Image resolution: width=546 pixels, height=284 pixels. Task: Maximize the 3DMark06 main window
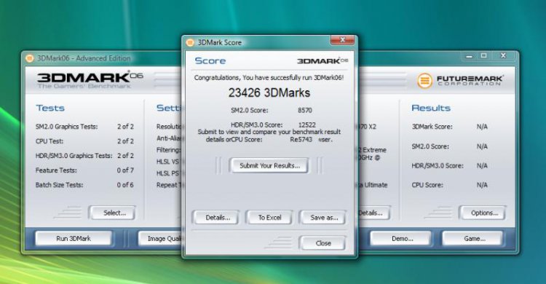(483, 56)
